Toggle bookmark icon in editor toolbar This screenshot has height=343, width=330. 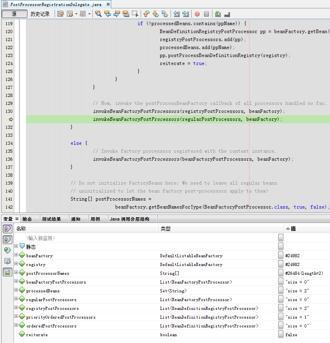(x=165, y=14)
